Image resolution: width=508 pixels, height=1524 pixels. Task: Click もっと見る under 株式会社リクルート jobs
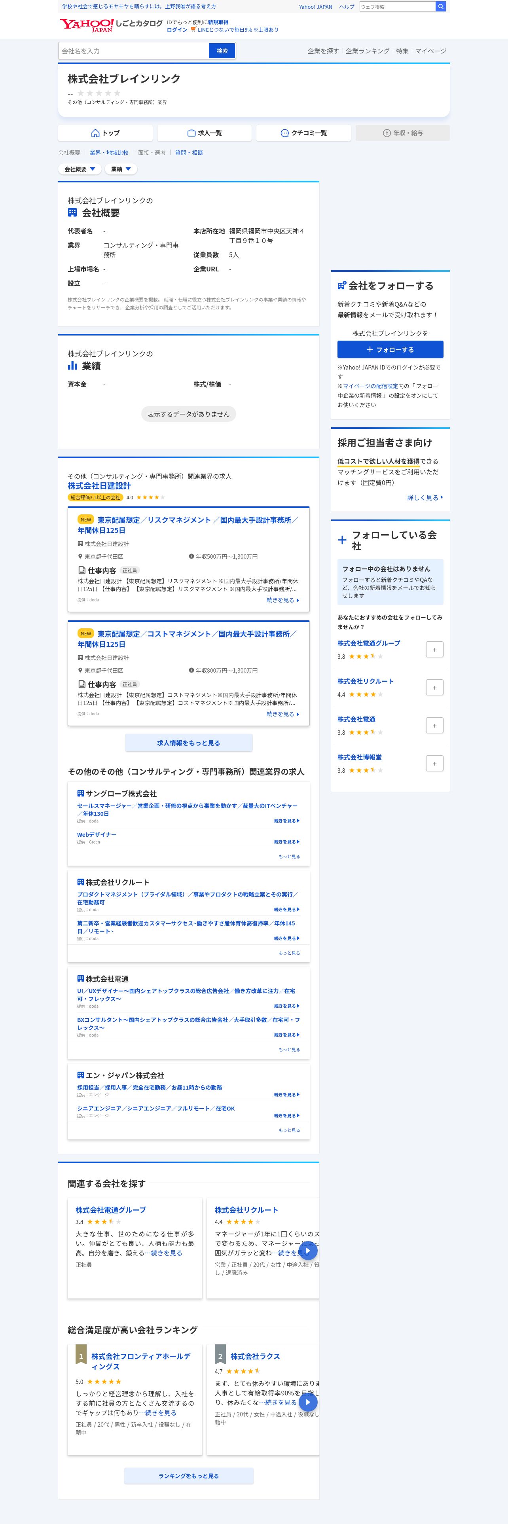(x=289, y=953)
